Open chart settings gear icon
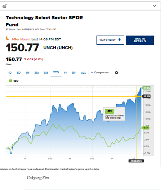The image size is (161, 191). pos(116,72)
